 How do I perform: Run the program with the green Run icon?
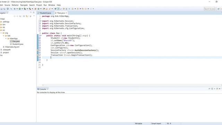pos(20,9)
